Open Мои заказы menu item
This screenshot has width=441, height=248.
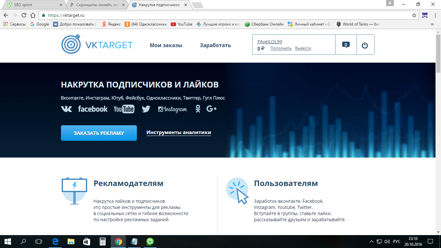point(166,45)
